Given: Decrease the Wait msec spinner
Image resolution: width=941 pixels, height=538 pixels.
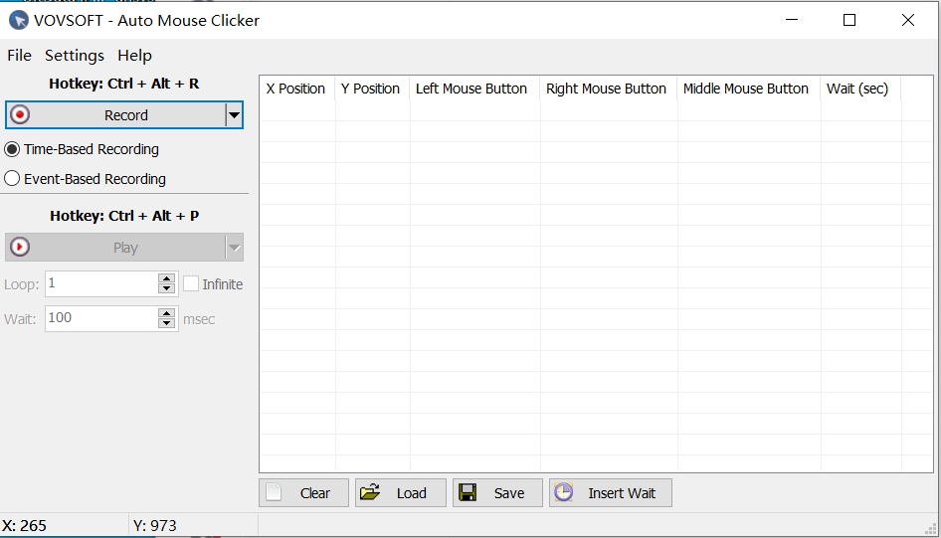Looking at the screenshot, I should click(166, 324).
